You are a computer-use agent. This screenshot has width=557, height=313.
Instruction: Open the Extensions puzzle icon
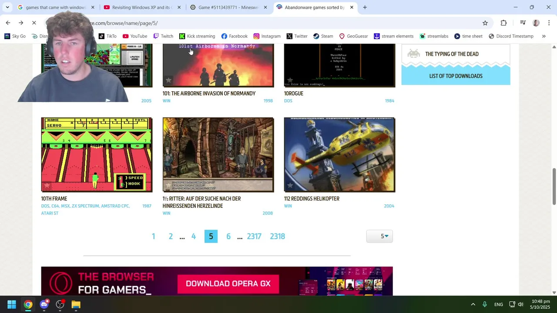503,23
